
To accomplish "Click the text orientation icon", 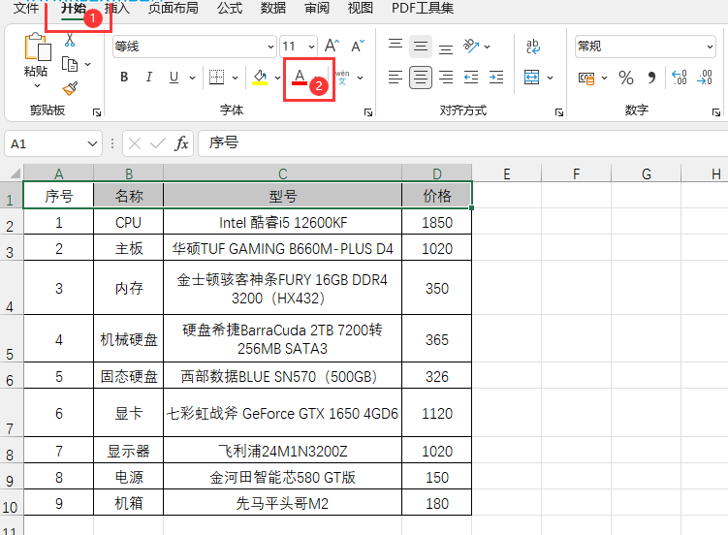I will 471,46.
